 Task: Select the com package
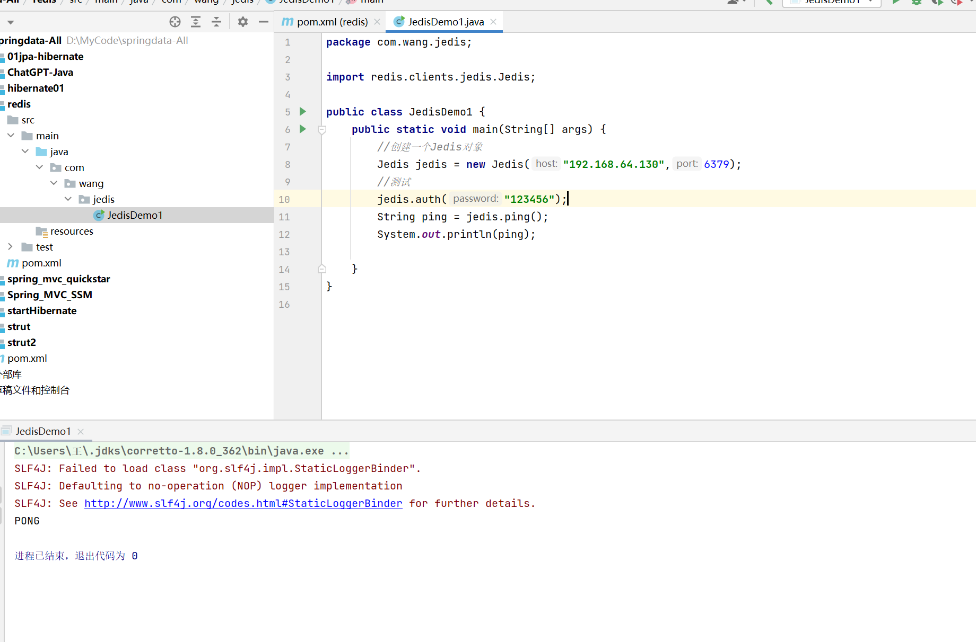coord(74,167)
